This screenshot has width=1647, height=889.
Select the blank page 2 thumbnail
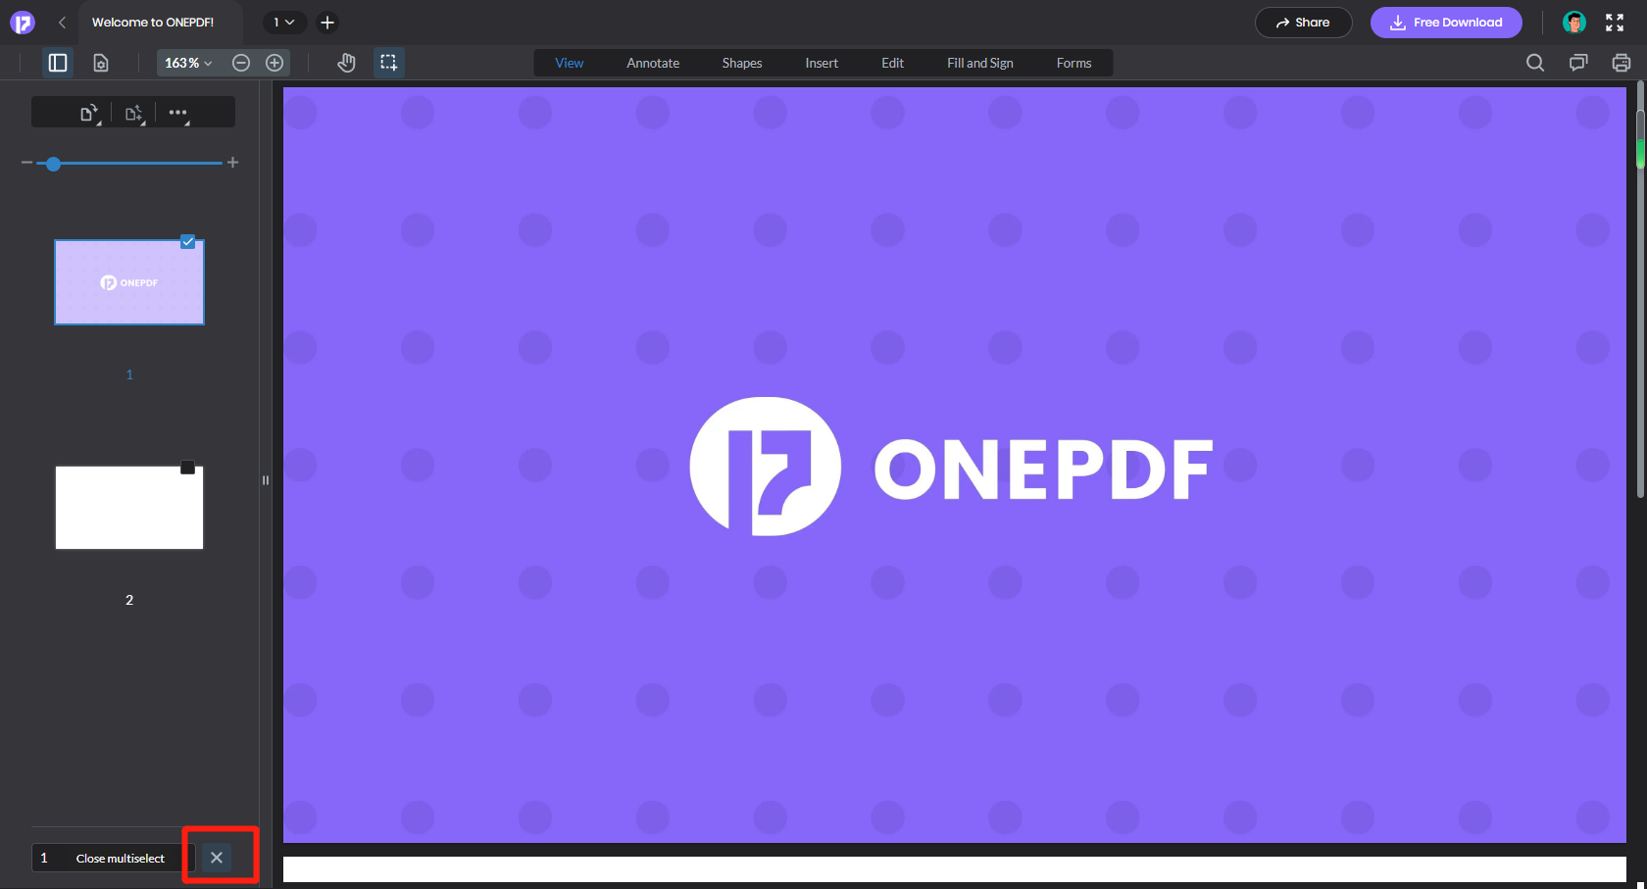(x=129, y=508)
